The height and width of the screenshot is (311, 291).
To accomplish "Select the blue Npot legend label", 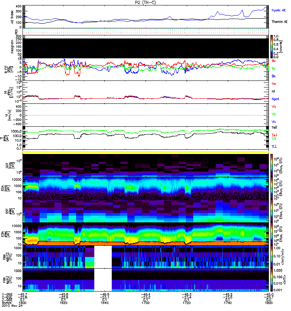I will click(x=275, y=99).
